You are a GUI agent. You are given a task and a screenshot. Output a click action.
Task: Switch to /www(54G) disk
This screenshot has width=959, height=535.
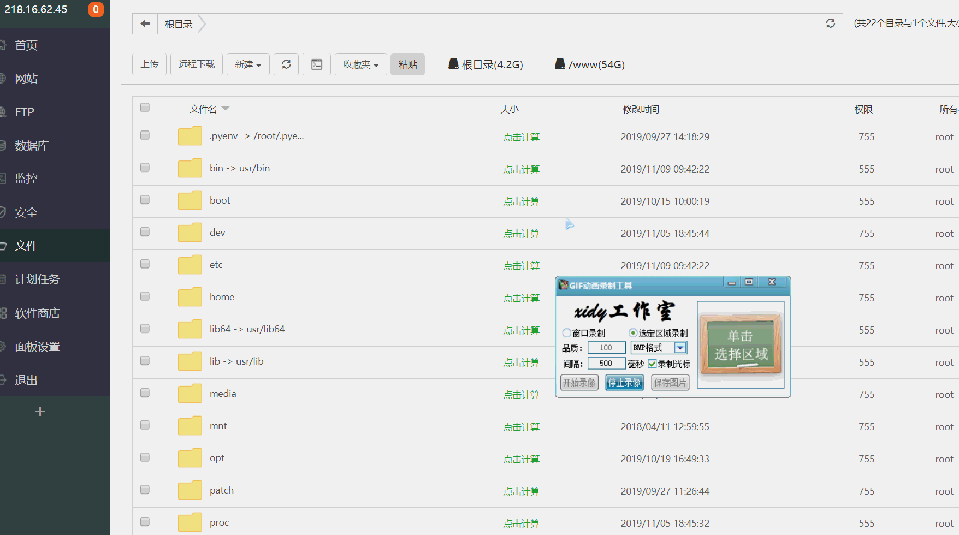(x=590, y=64)
